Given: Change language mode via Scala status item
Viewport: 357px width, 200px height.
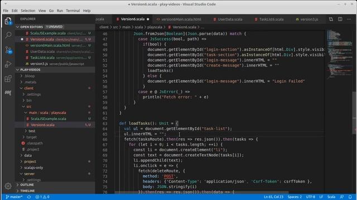Looking at the screenshot, I should (331, 197).
